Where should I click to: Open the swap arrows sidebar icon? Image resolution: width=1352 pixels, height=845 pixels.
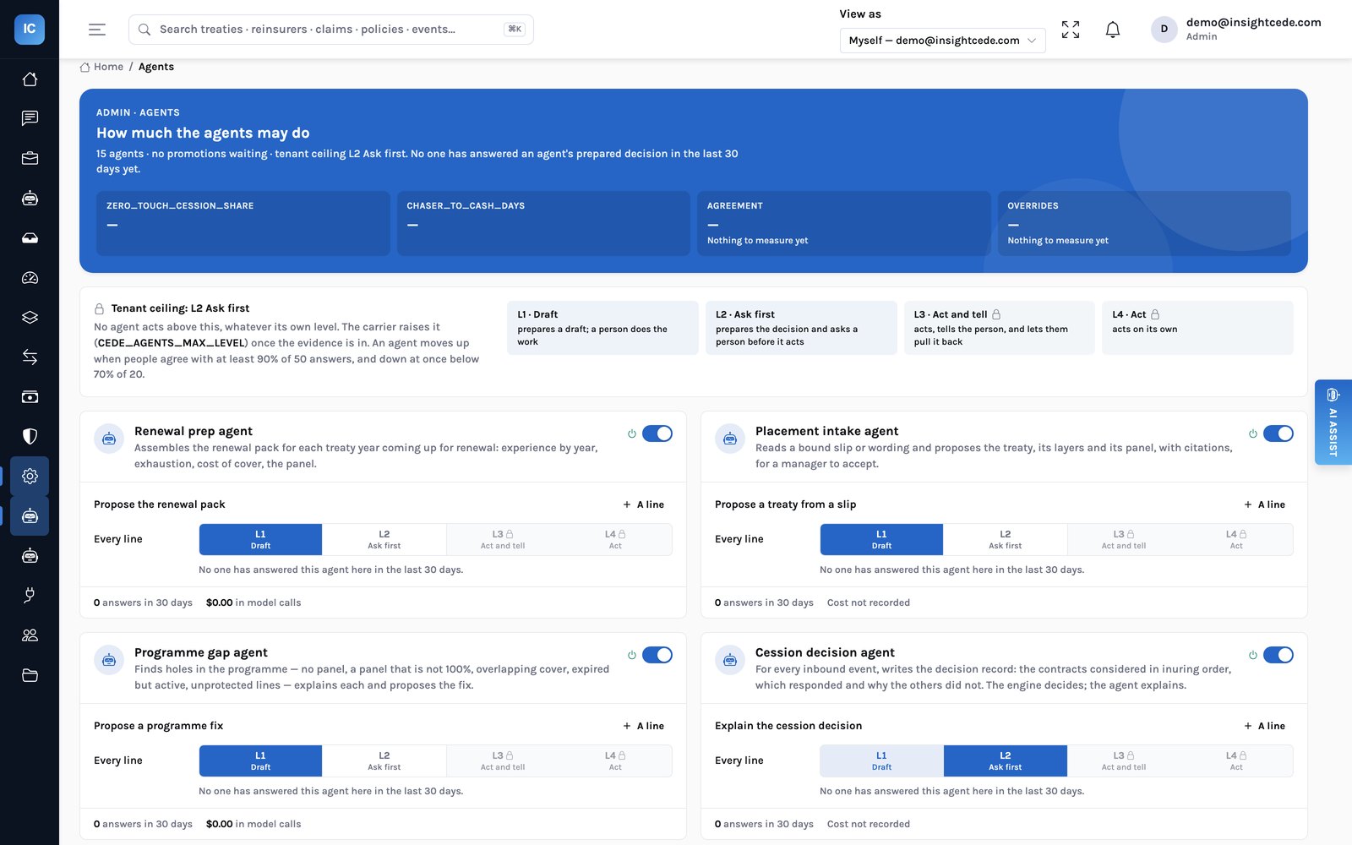(30, 357)
